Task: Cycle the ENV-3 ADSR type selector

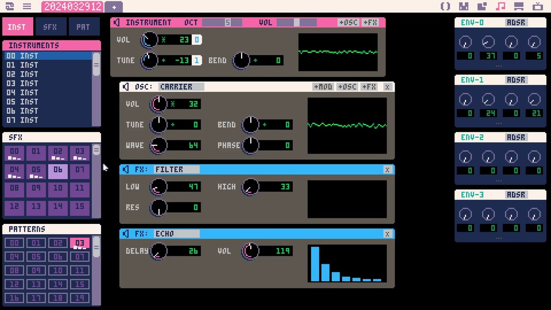Action: (x=516, y=195)
